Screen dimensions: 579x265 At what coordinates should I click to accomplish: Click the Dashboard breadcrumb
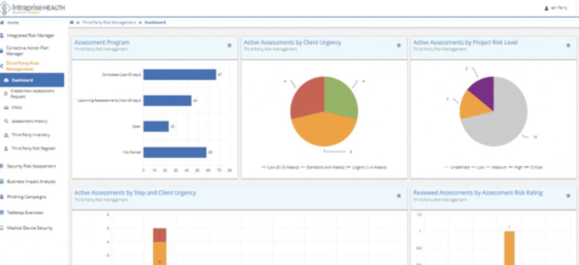click(x=155, y=22)
